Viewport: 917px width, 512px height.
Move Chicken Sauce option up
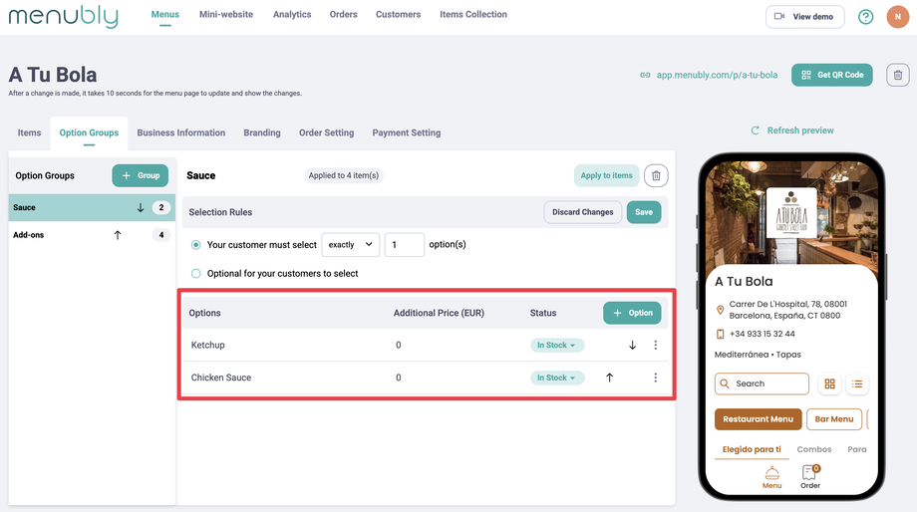(x=610, y=379)
